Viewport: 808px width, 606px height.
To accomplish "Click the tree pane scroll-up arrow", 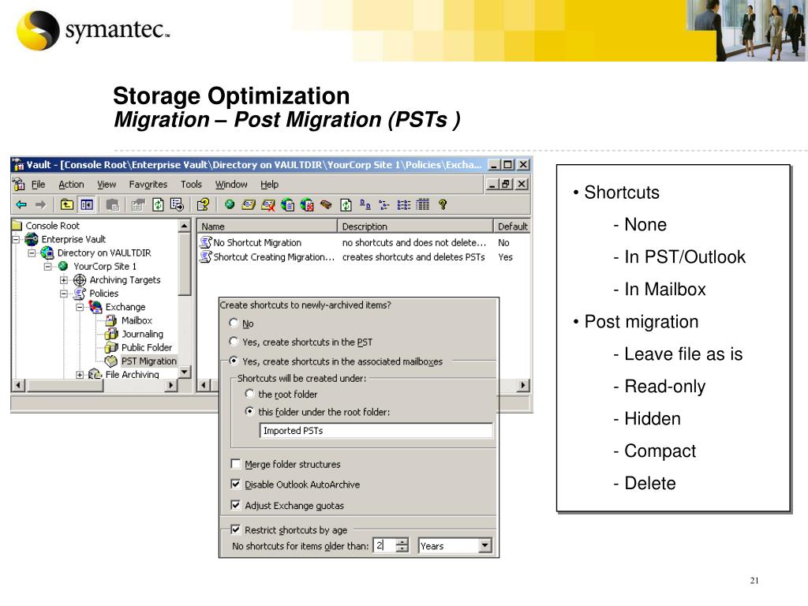I will 185,226.
